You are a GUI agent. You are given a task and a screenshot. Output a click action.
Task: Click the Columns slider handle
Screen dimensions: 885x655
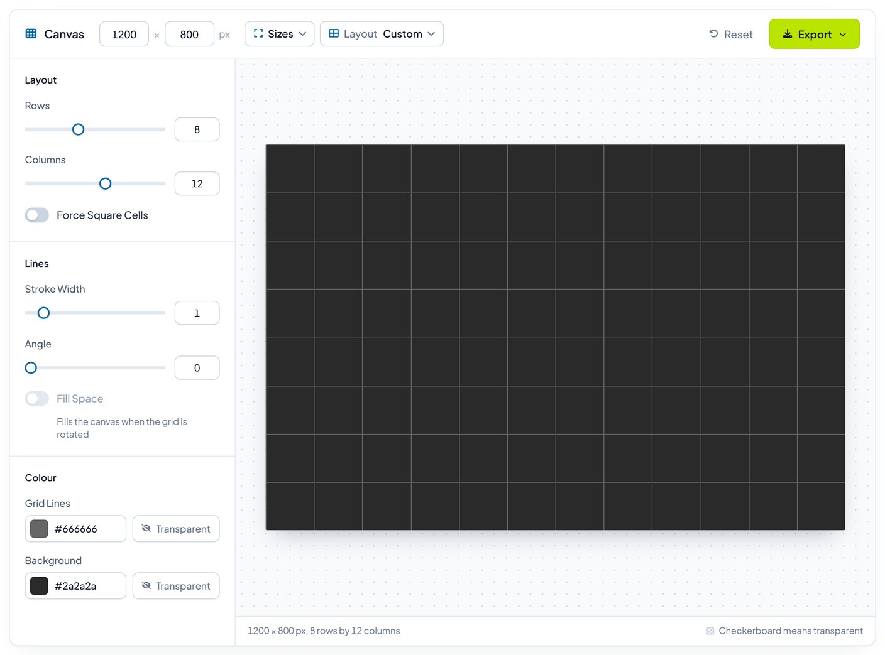[106, 183]
